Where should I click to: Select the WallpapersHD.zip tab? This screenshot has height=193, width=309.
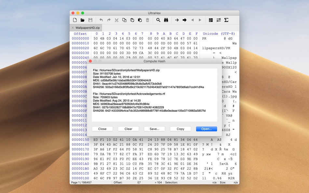pyautogui.click(x=86, y=28)
